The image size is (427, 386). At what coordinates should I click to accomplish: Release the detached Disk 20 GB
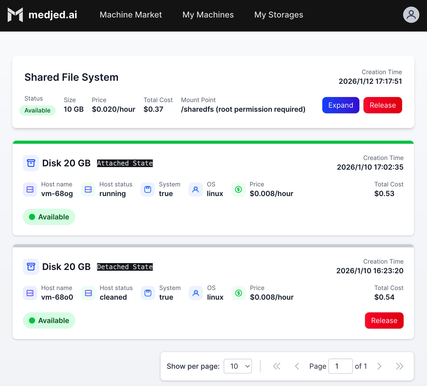point(384,320)
